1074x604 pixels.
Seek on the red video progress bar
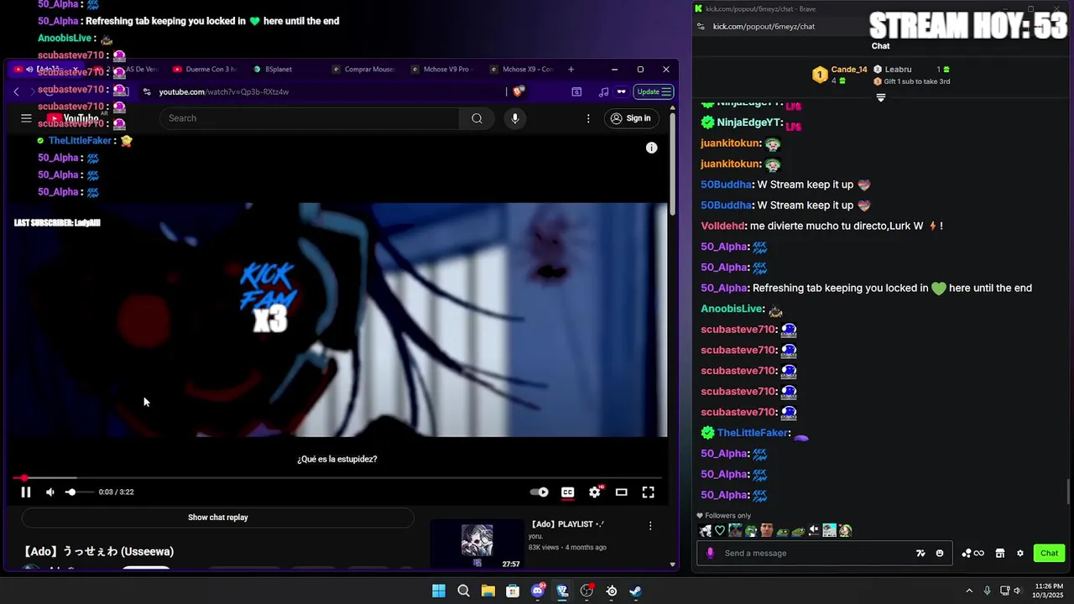339,478
